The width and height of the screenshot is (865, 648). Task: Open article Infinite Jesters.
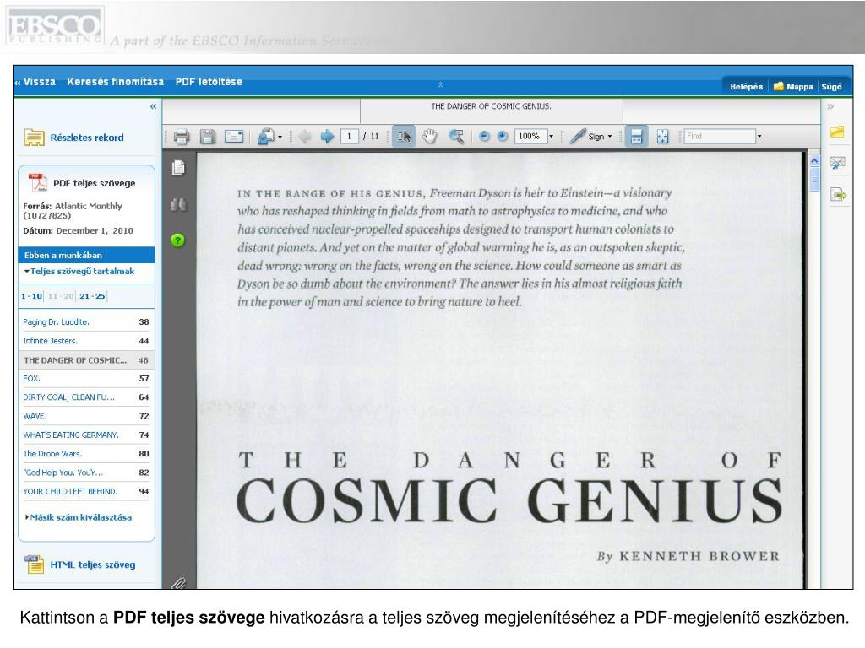50,341
